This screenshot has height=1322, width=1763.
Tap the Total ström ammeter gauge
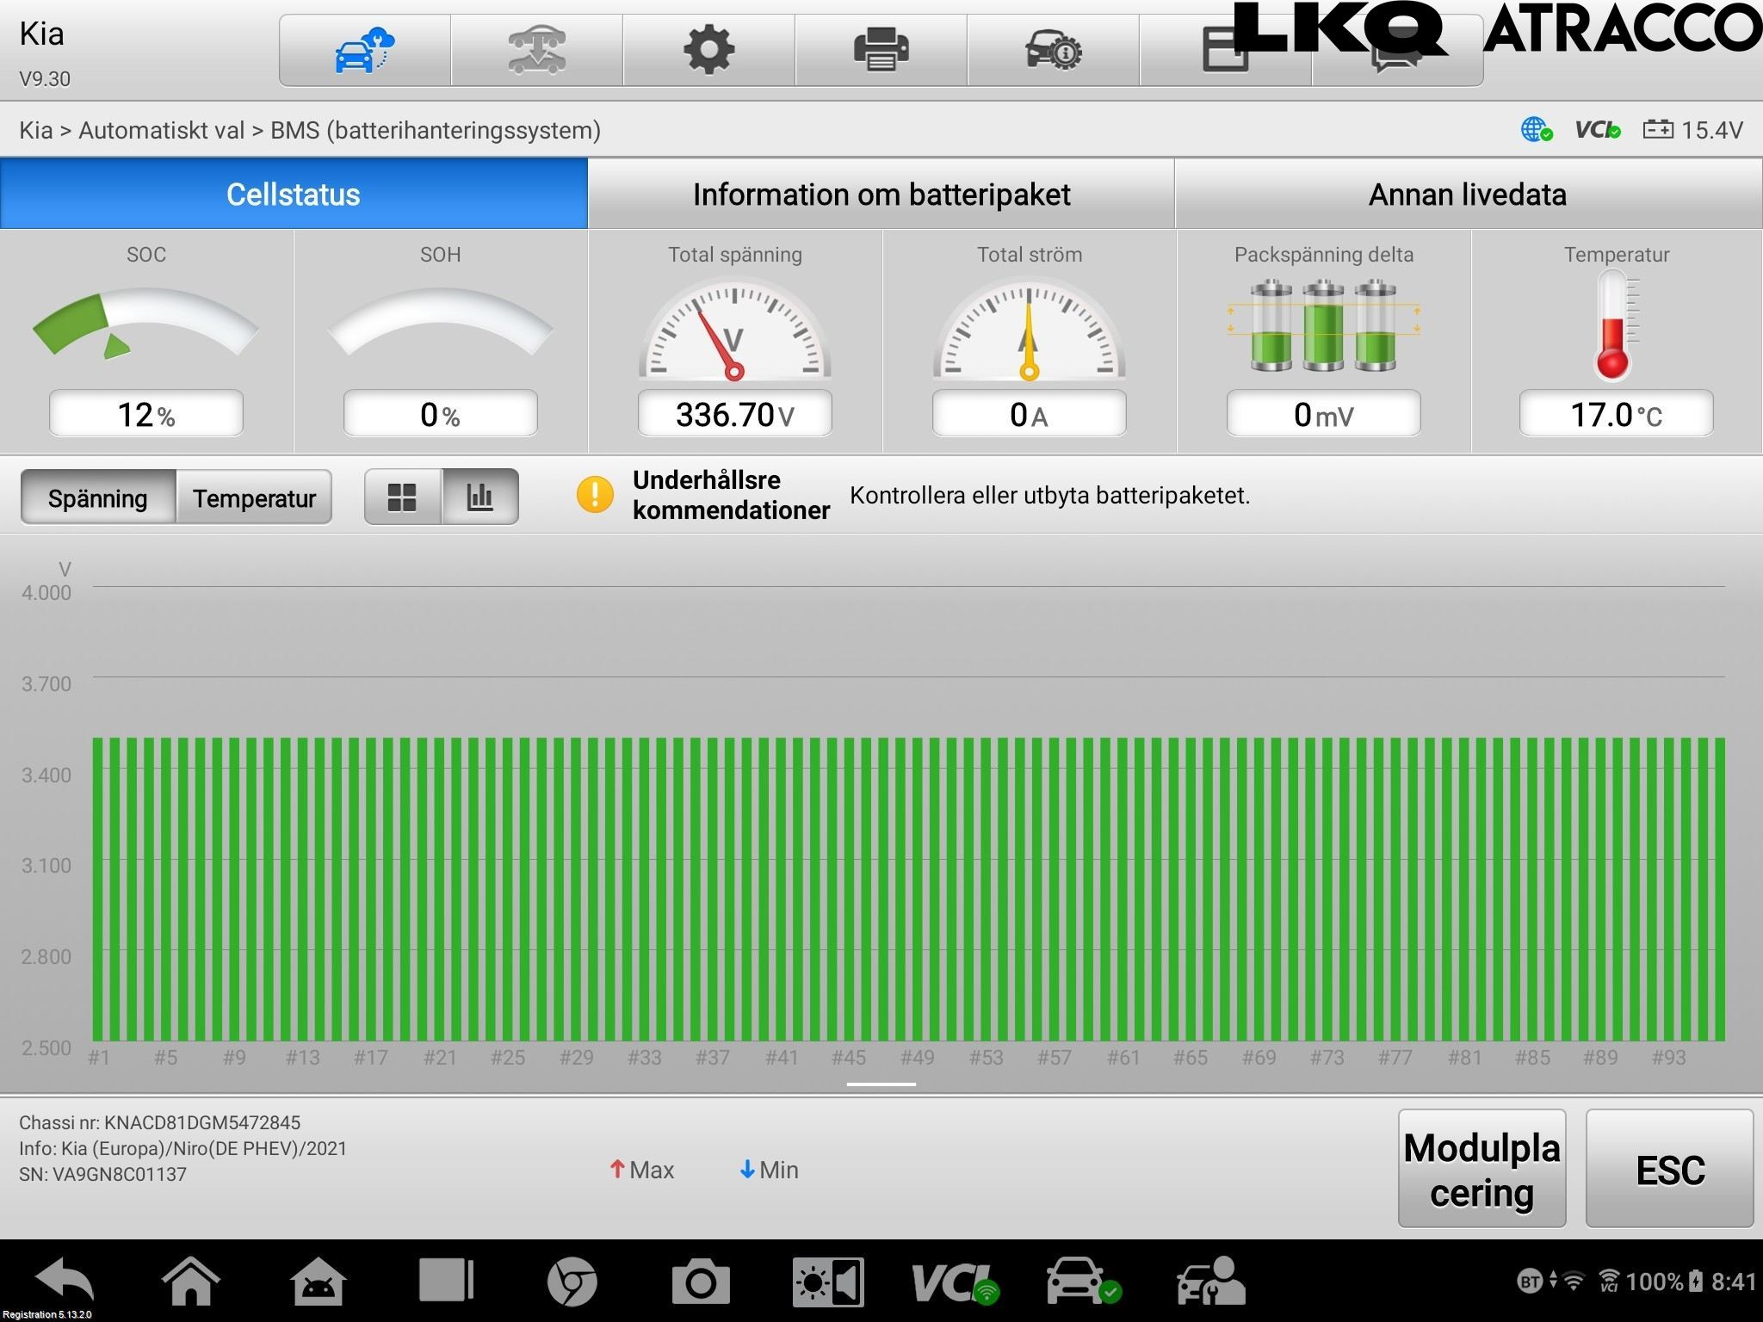(1029, 329)
